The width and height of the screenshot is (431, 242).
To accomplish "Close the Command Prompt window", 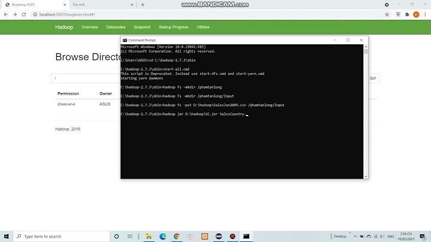I will coord(362,40).
